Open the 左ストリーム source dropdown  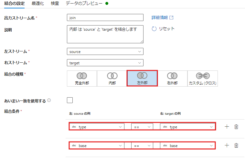pos(105,51)
